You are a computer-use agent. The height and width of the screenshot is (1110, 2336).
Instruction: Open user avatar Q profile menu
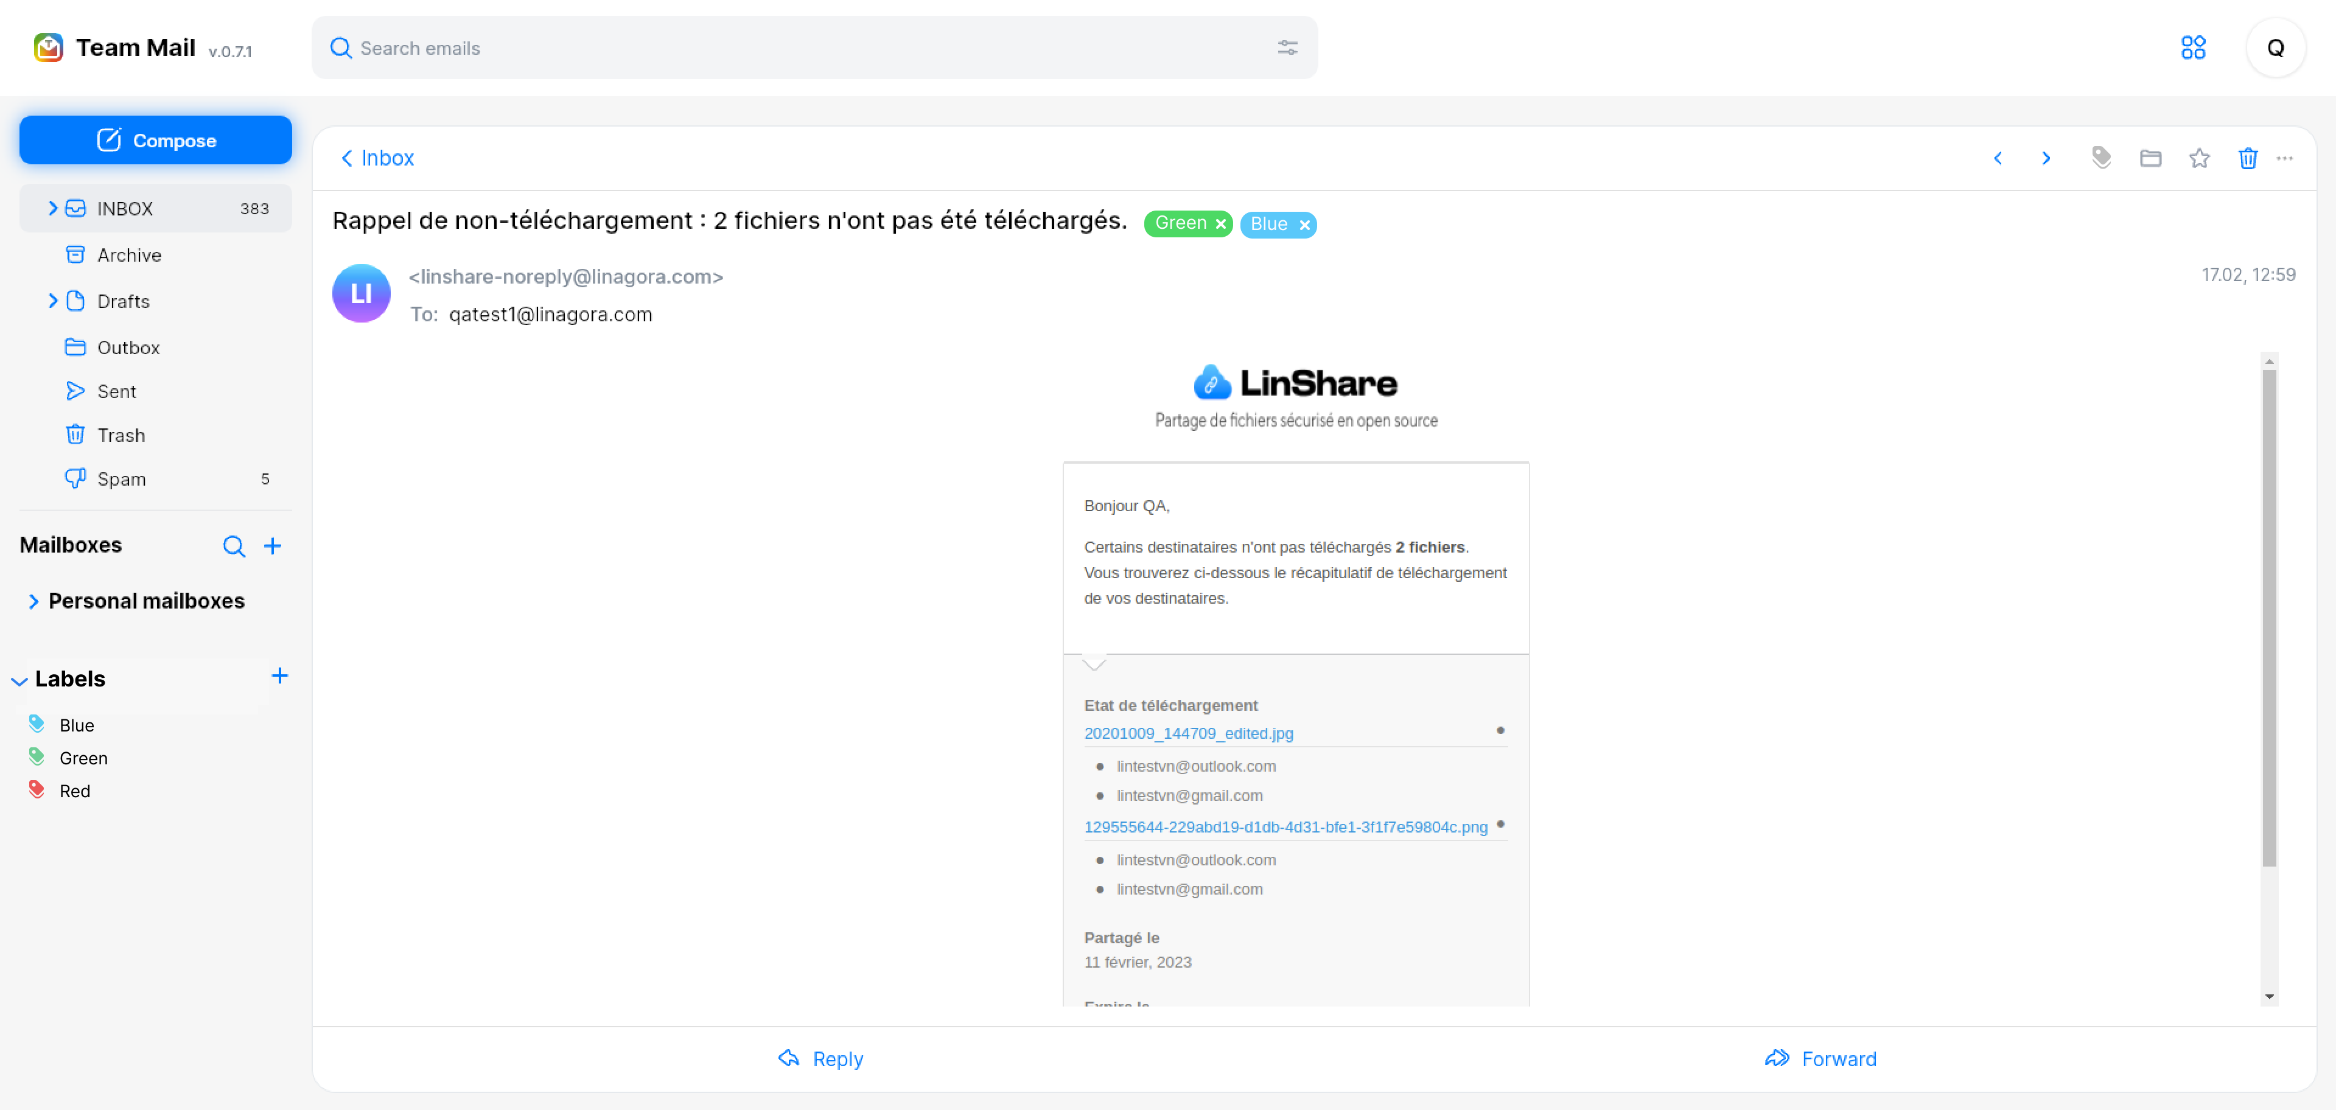[x=2275, y=48]
